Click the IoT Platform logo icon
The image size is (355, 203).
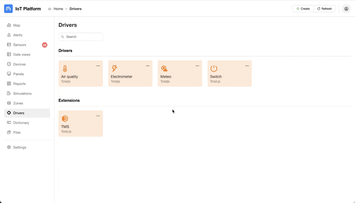[x=8, y=9]
